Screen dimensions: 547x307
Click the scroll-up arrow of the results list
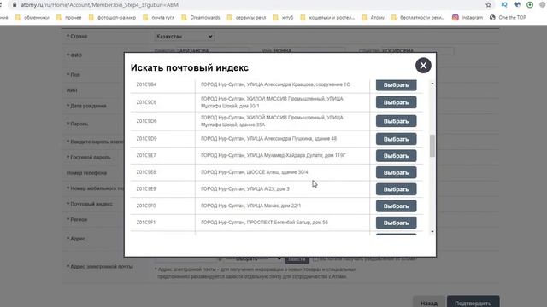(x=432, y=84)
